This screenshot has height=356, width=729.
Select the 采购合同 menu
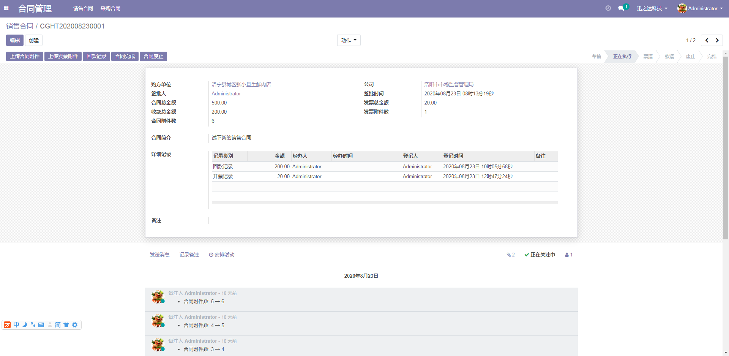coord(110,8)
